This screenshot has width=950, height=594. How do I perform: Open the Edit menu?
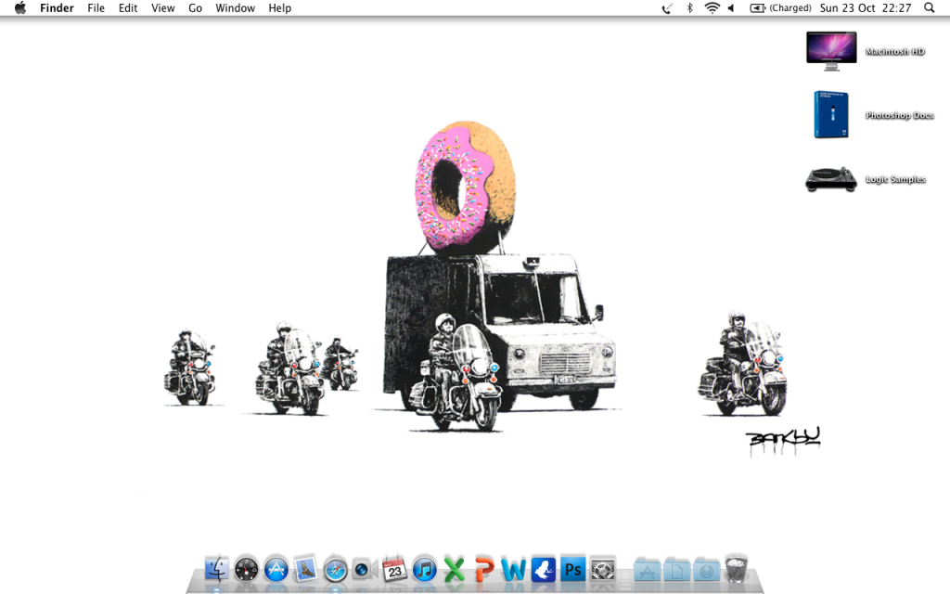(x=128, y=7)
